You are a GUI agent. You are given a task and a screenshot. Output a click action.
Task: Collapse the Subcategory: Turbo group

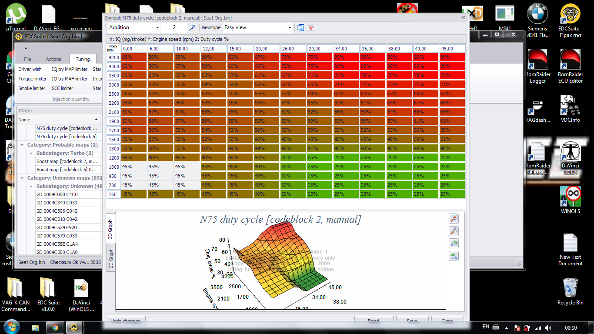(31, 153)
